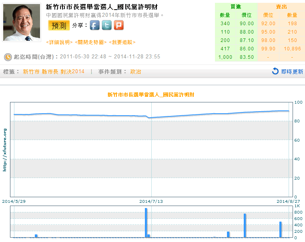The height and width of the screenshot is (242, 305).
Task: Click sell quantity 198
Action: coord(292,24)
